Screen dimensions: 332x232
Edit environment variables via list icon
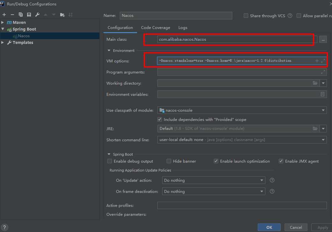pyautogui.click(x=322, y=94)
